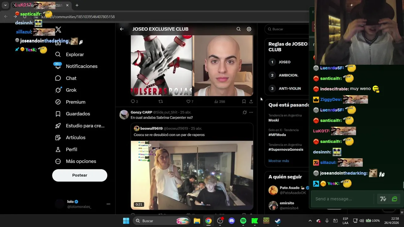Open 7TV emote picker in chat
404x227 pixels.
383,199
